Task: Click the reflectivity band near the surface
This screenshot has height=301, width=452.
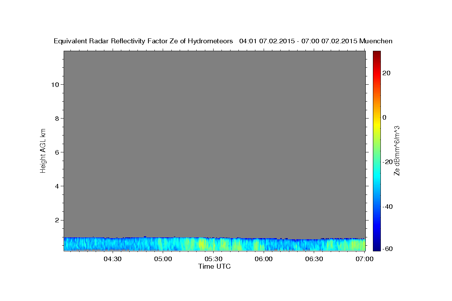Action: click(215, 244)
